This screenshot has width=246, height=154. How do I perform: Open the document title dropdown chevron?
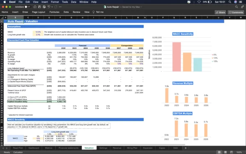point(141,7)
